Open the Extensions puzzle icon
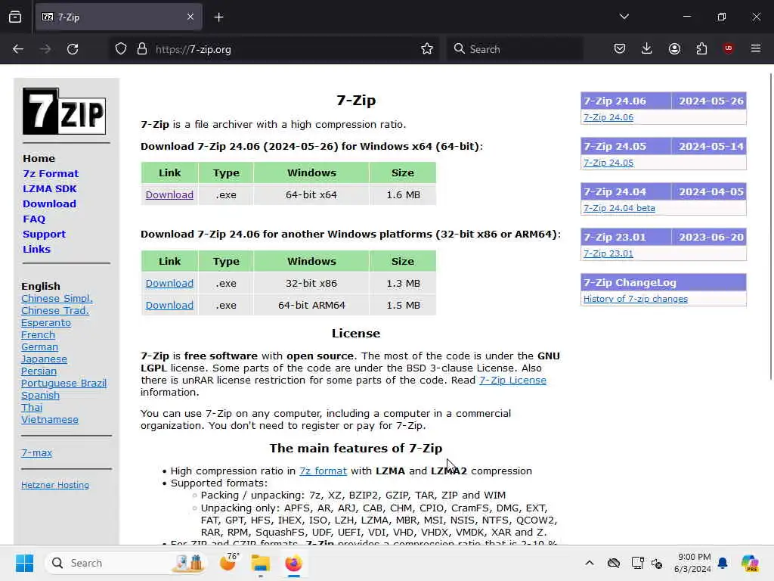 (701, 48)
